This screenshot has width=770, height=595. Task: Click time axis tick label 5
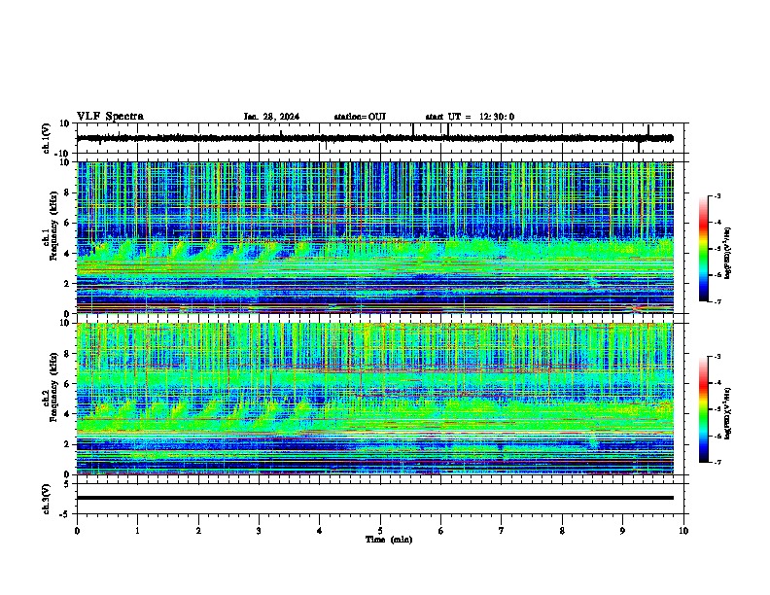(x=380, y=531)
